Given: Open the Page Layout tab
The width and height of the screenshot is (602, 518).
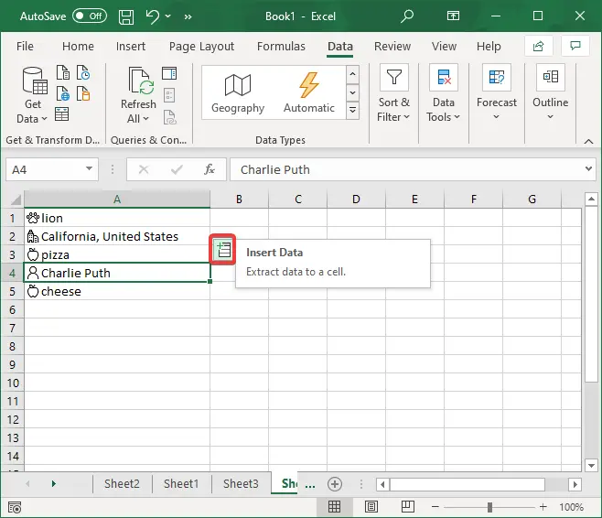Looking at the screenshot, I should 201,47.
